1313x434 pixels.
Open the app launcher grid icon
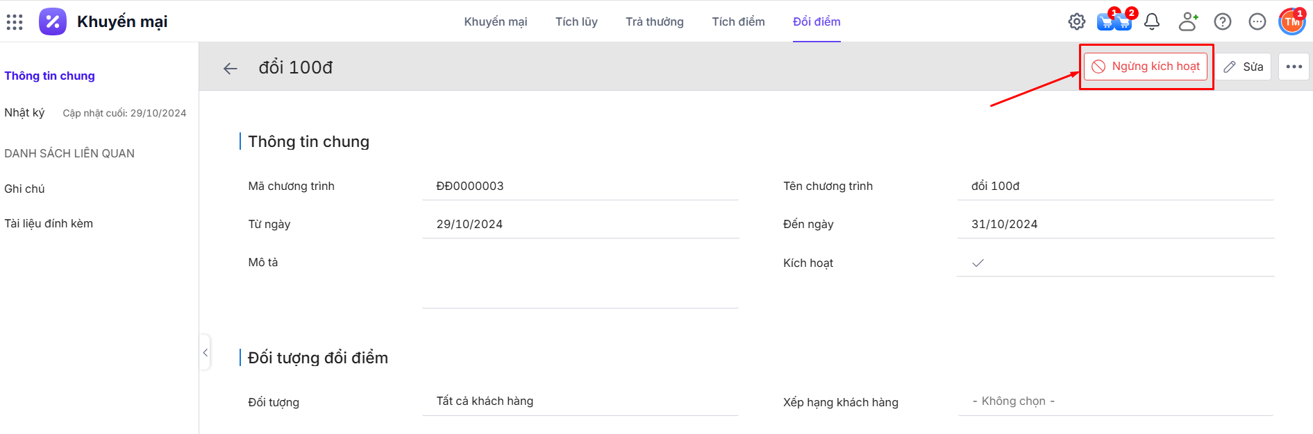pos(15,22)
